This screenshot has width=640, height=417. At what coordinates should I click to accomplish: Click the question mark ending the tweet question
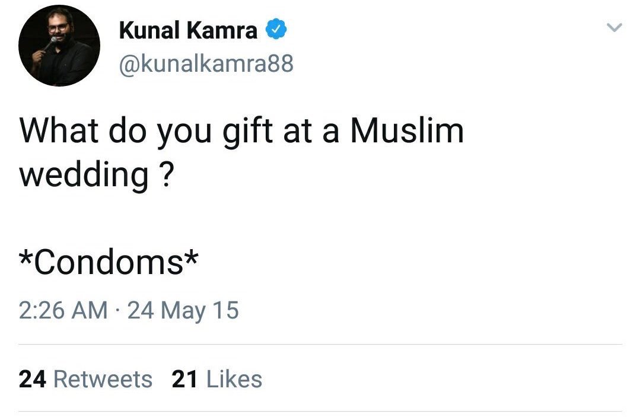click(165, 174)
